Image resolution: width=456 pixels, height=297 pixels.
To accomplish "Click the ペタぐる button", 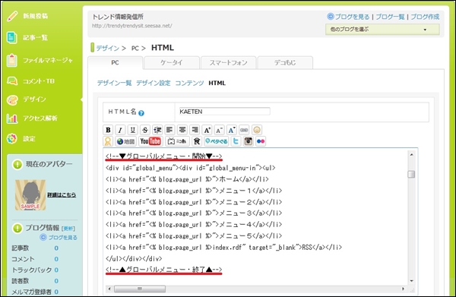I will pos(217,141).
